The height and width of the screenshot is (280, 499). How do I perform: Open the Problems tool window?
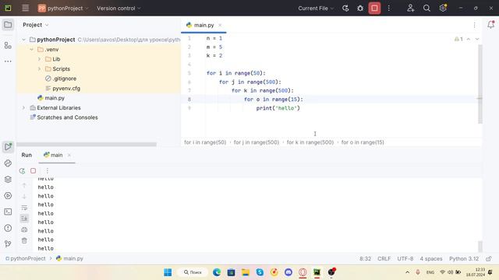[8, 228]
